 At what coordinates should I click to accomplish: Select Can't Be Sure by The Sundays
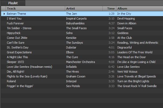point(16,43)
